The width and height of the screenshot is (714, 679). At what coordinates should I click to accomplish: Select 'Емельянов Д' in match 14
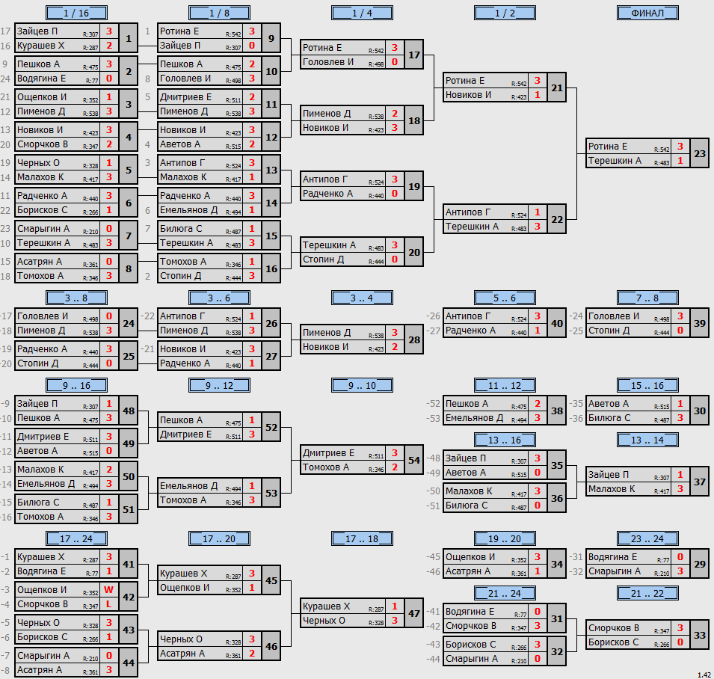tap(188, 210)
